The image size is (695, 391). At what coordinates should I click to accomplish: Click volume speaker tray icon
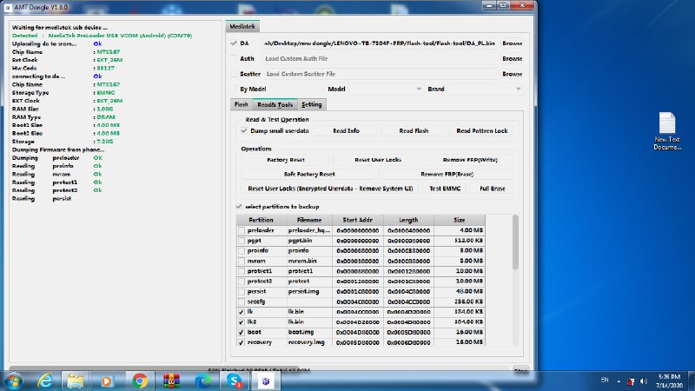[644, 381]
